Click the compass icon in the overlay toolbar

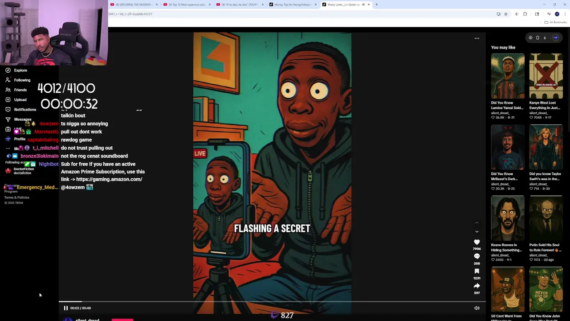click(x=530, y=38)
